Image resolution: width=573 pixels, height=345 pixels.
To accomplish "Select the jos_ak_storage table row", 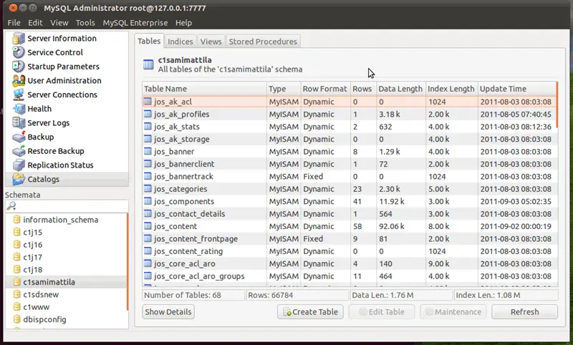I will 350,139.
